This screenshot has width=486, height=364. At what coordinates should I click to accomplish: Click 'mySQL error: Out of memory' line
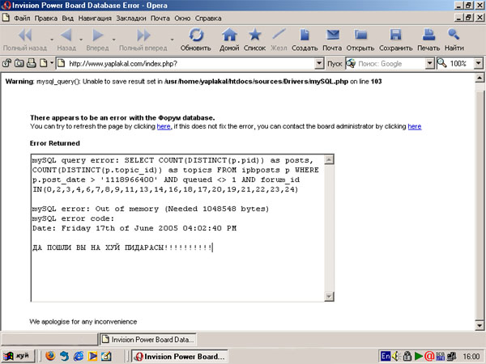(x=151, y=209)
